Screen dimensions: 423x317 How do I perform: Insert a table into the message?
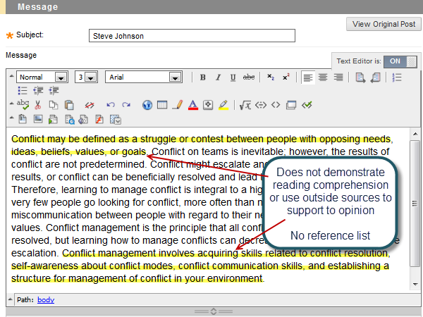click(162, 105)
